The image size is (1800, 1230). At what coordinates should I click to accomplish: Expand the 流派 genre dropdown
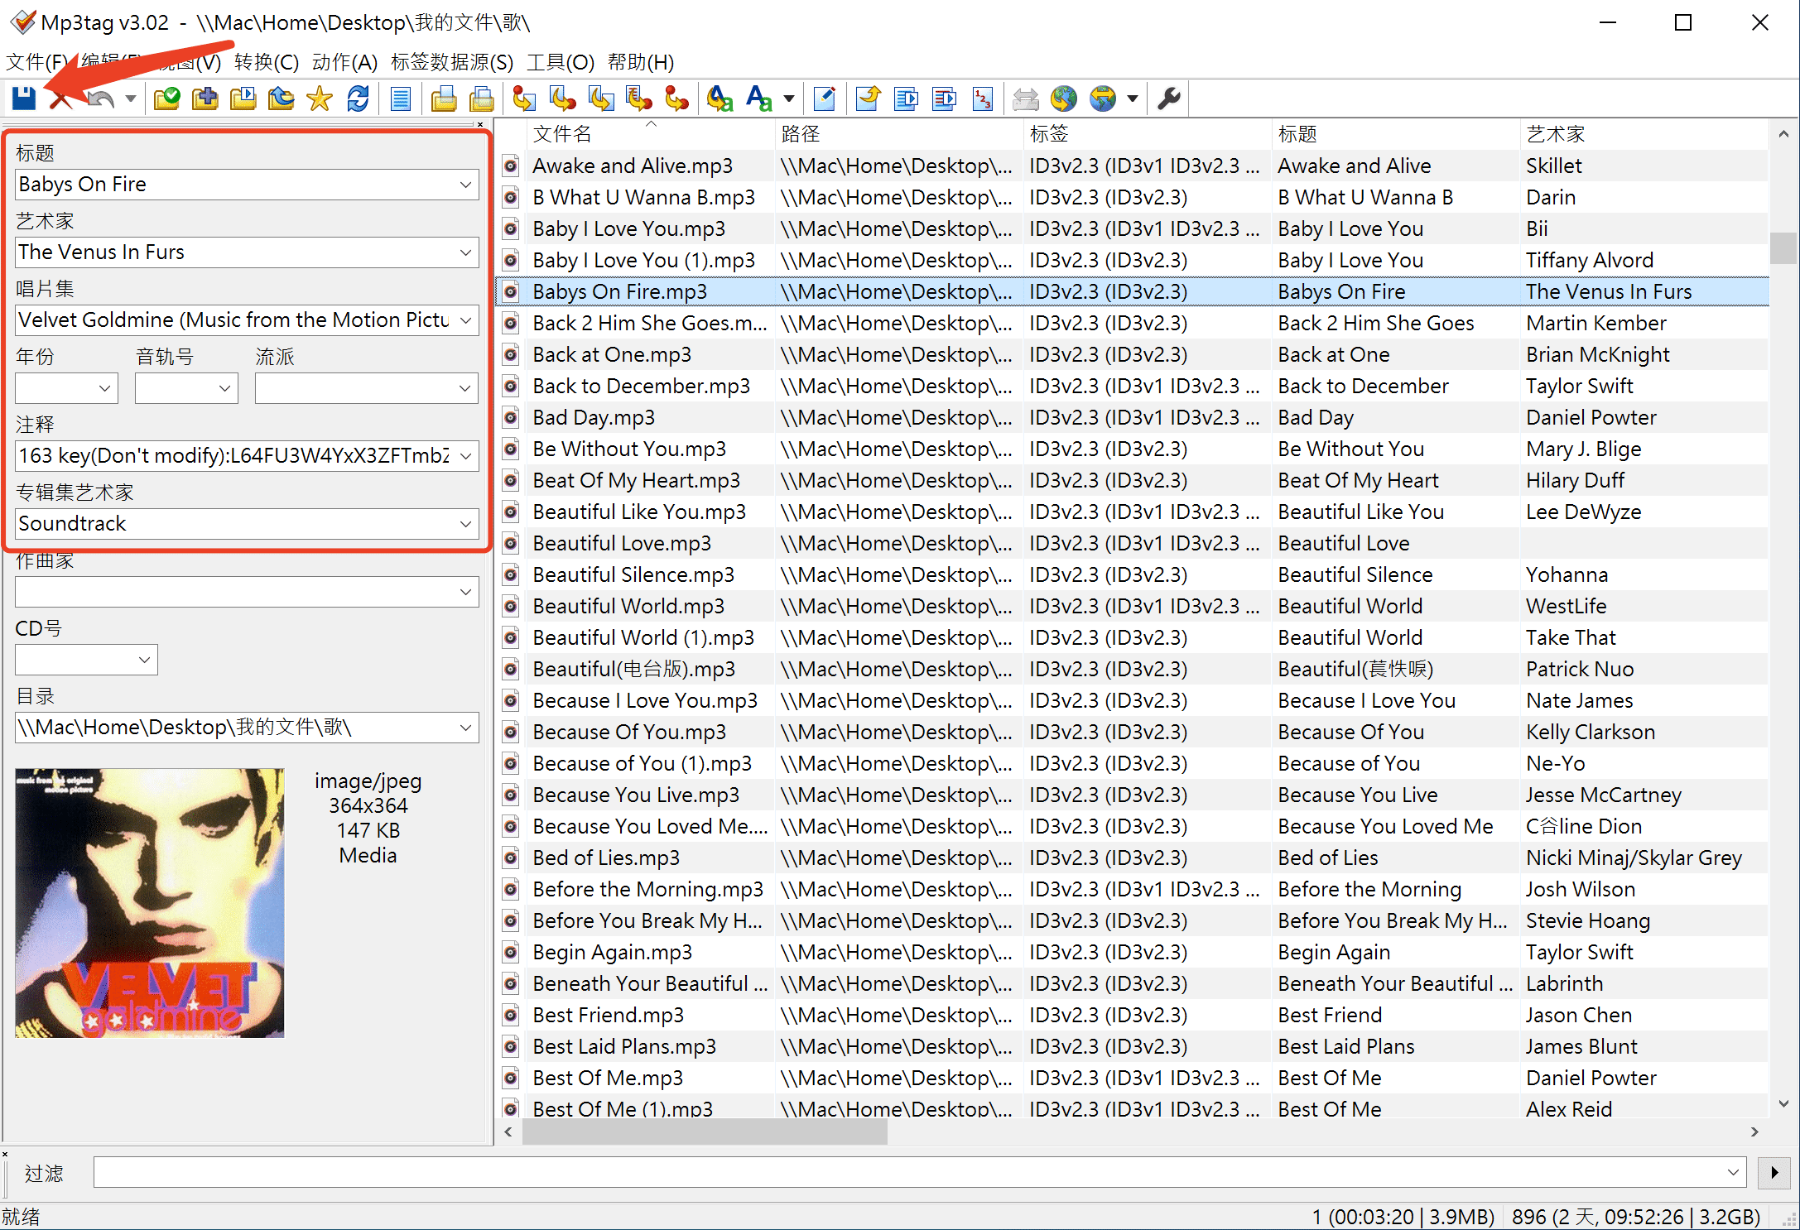point(466,388)
